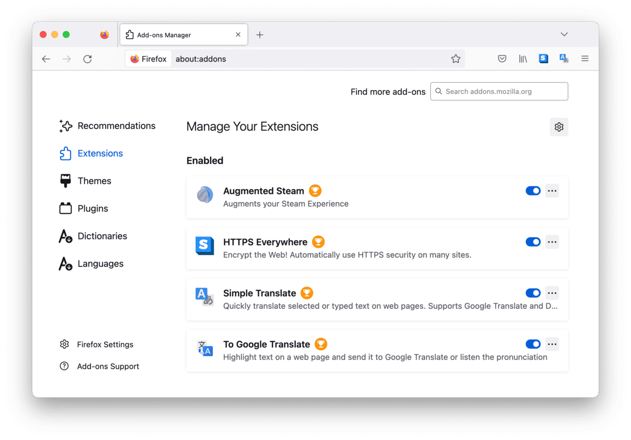631x440 pixels.
Task: Open the Languages section
Action: tap(91, 264)
